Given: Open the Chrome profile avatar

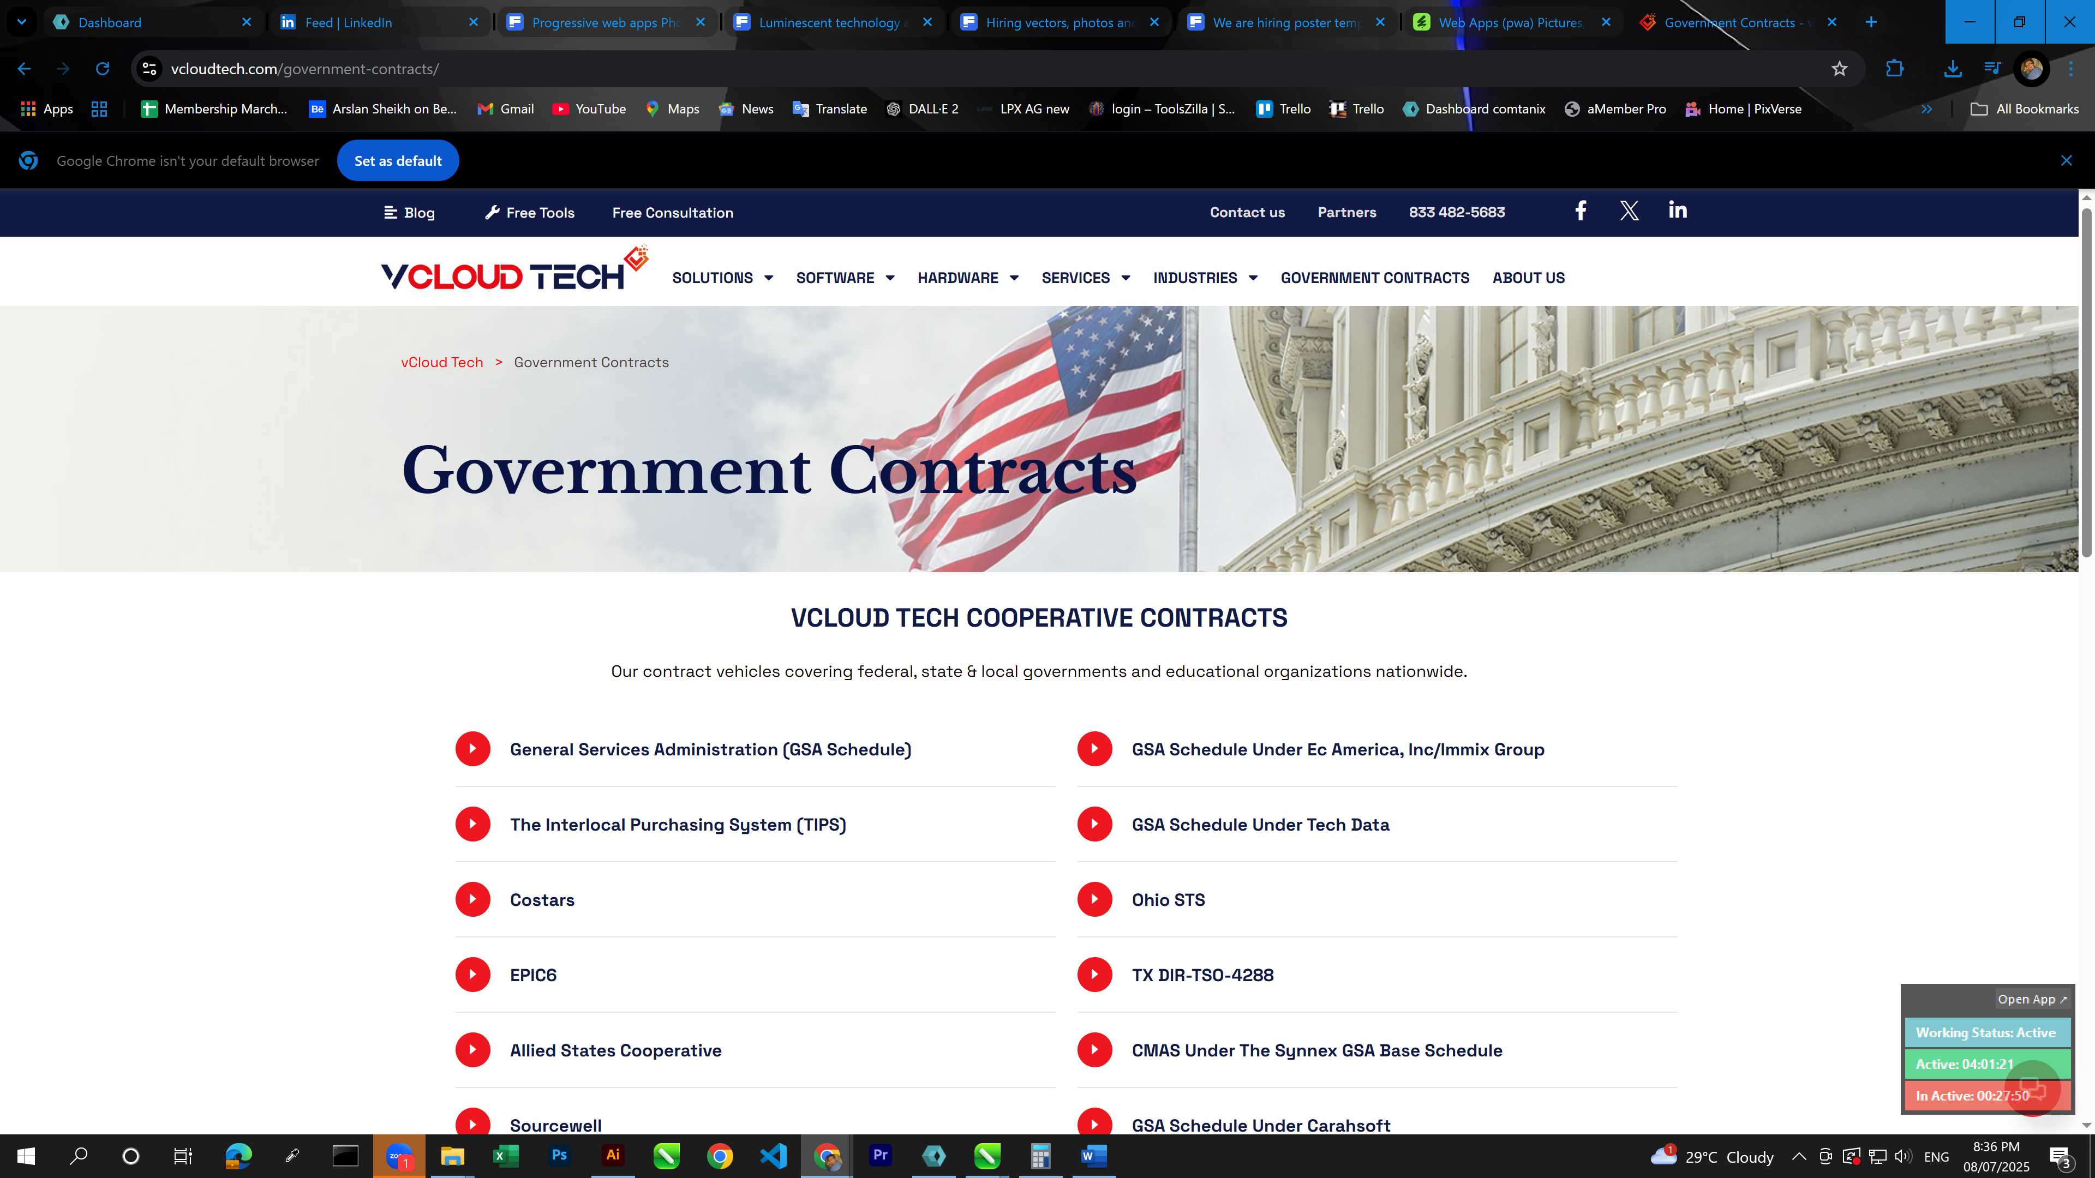Looking at the screenshot, I should point(2031,69).
